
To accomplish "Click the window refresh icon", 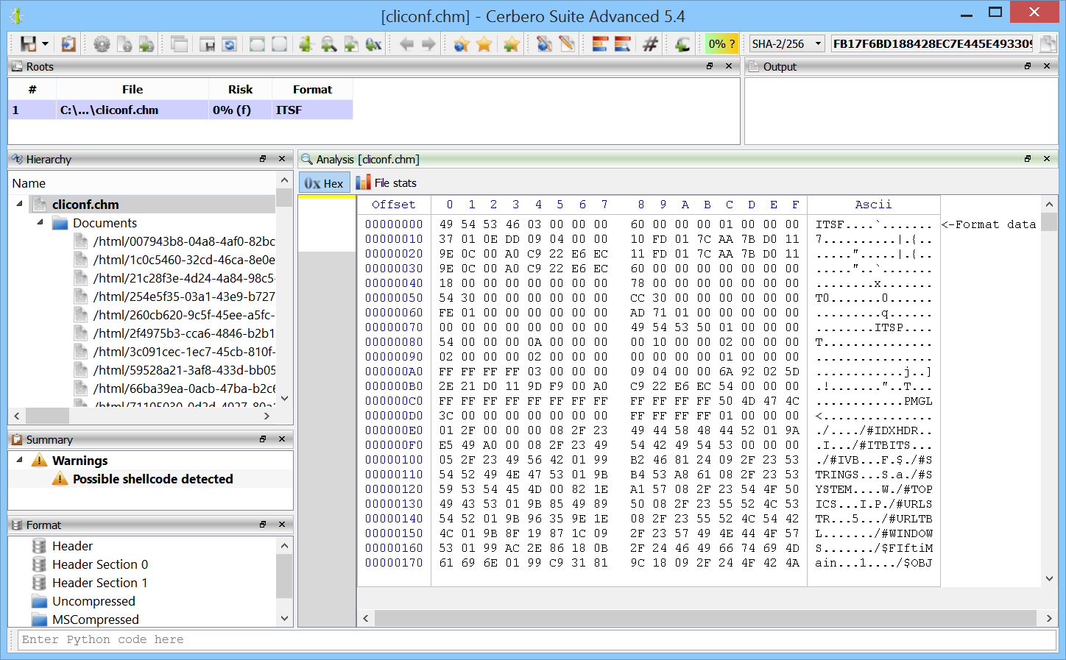I will pyautogui.click(x=230, y=44).
